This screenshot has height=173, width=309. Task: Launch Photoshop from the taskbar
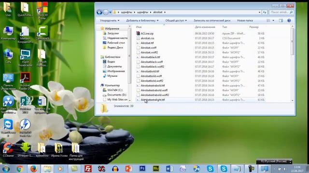point(142,169)
